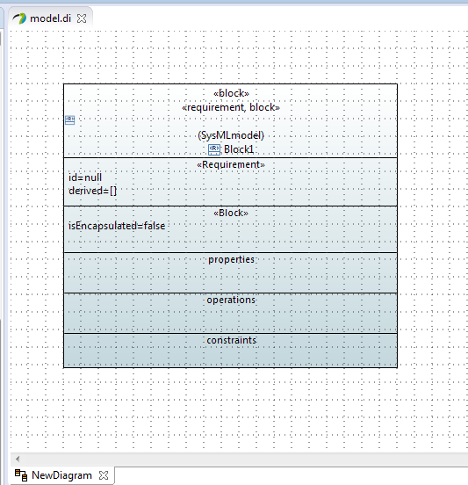Select the Block1 name label
Image resolution: width=468 pixels, height=485 pixels.
pyautogui.click(x=239, y=149)
